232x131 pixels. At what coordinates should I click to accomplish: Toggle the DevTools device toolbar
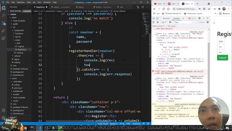point(157,18)
